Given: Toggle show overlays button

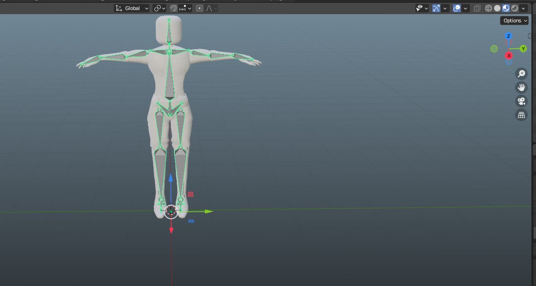Looking at the screenshot, I should pyautogui.click(x=457, y=8).
